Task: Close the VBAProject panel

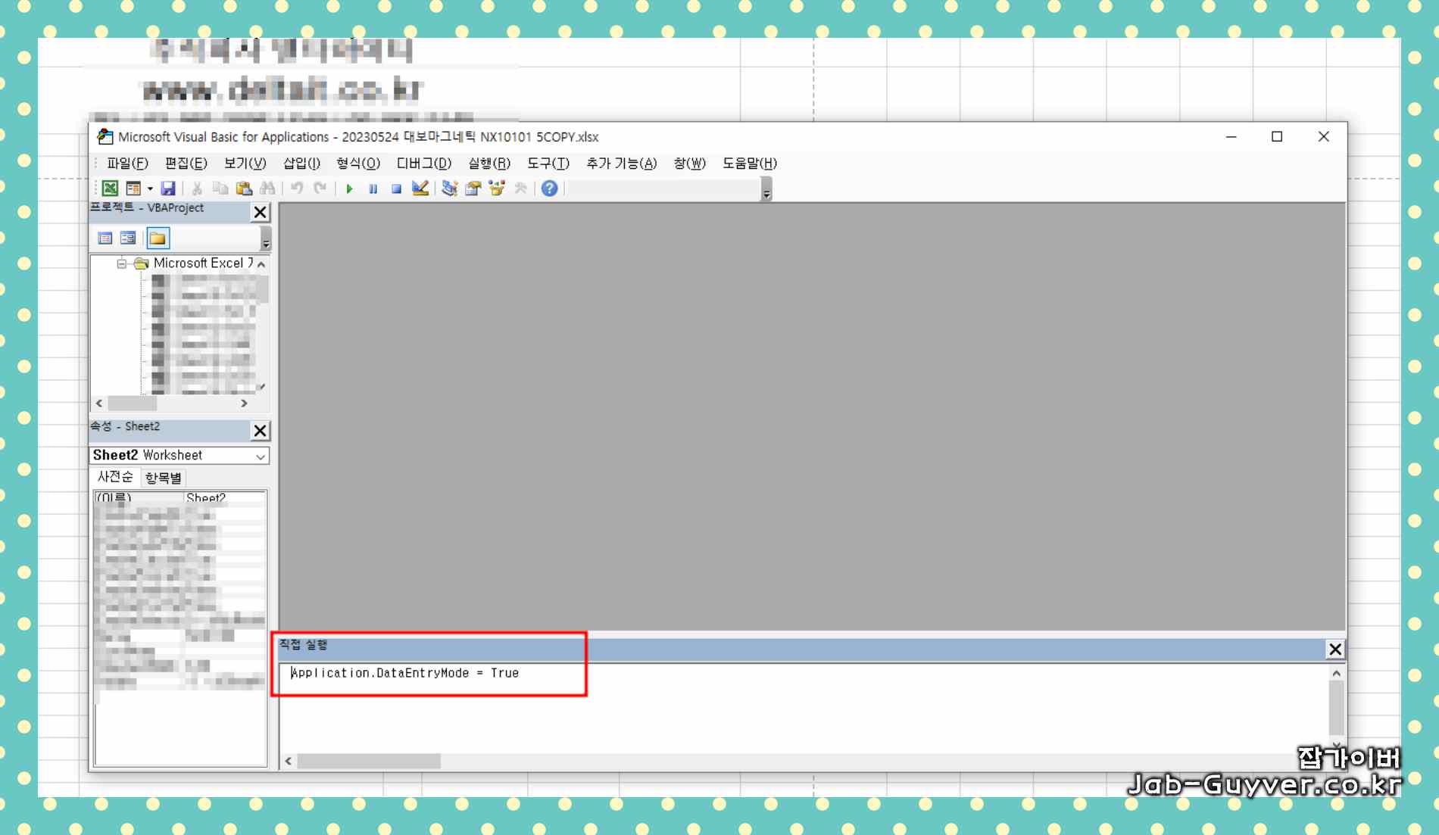Action: 260,212
